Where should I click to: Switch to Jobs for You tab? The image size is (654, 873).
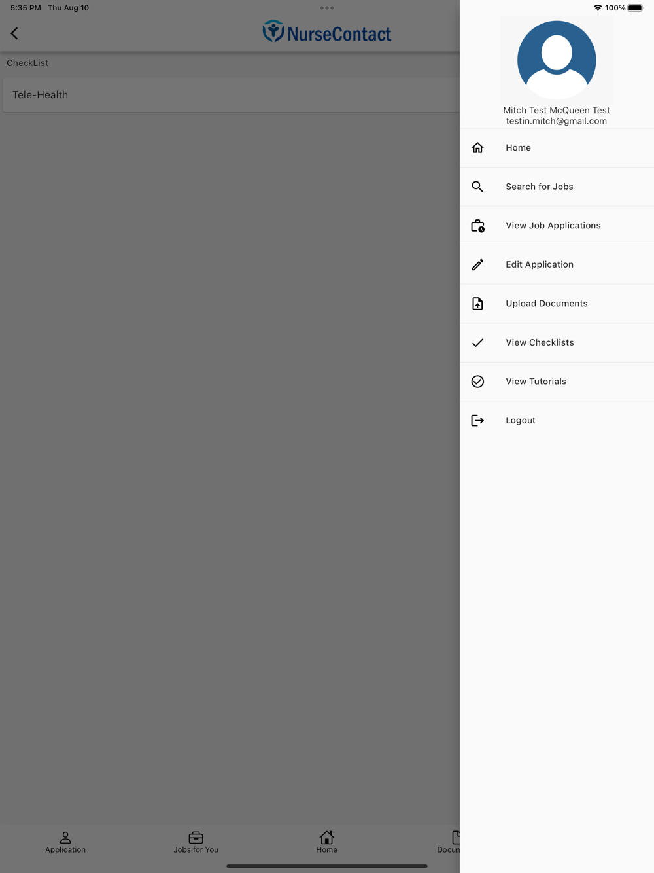coord(196,842)
